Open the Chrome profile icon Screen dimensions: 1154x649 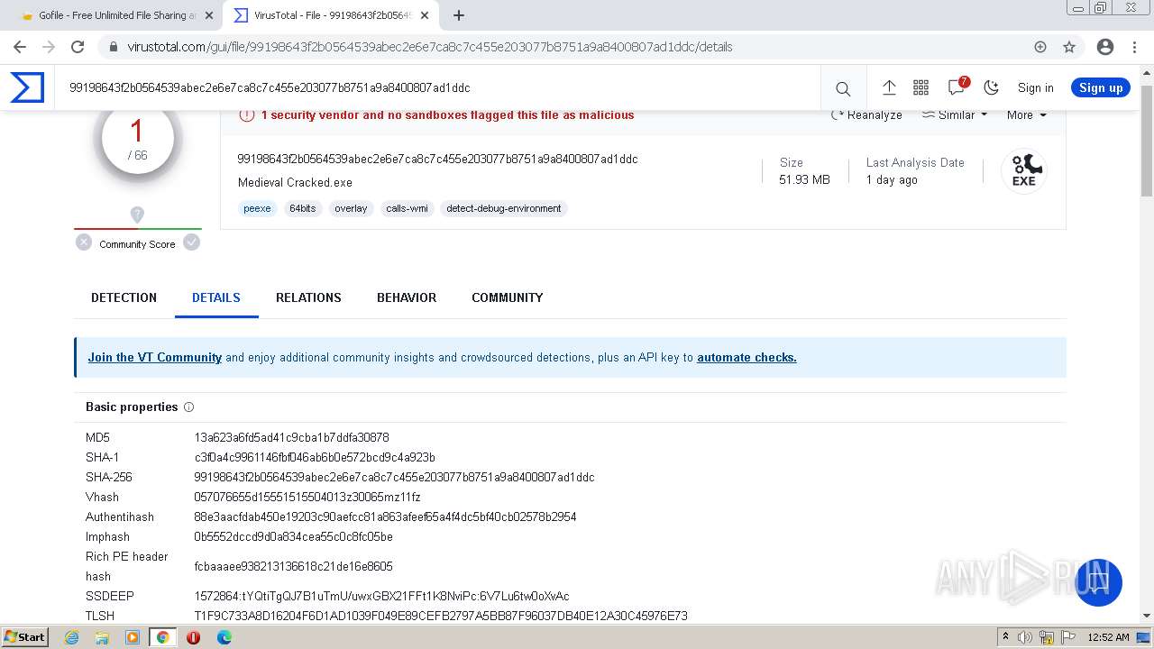[x=1105, y=47]
